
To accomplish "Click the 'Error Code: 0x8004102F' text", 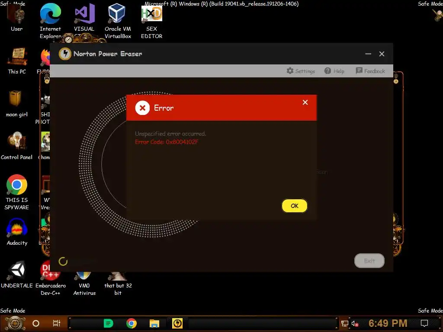I will (167, 142).
